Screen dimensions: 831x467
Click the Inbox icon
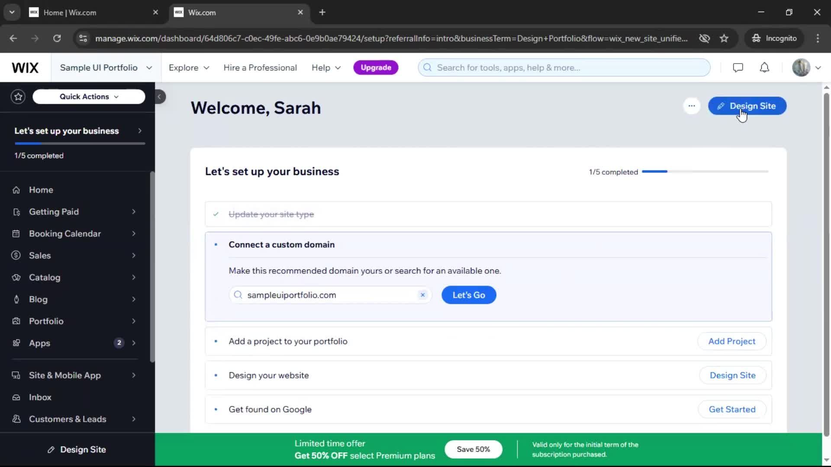[16, 397]
